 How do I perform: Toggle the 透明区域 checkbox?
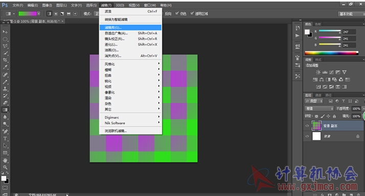click(192, 13)
